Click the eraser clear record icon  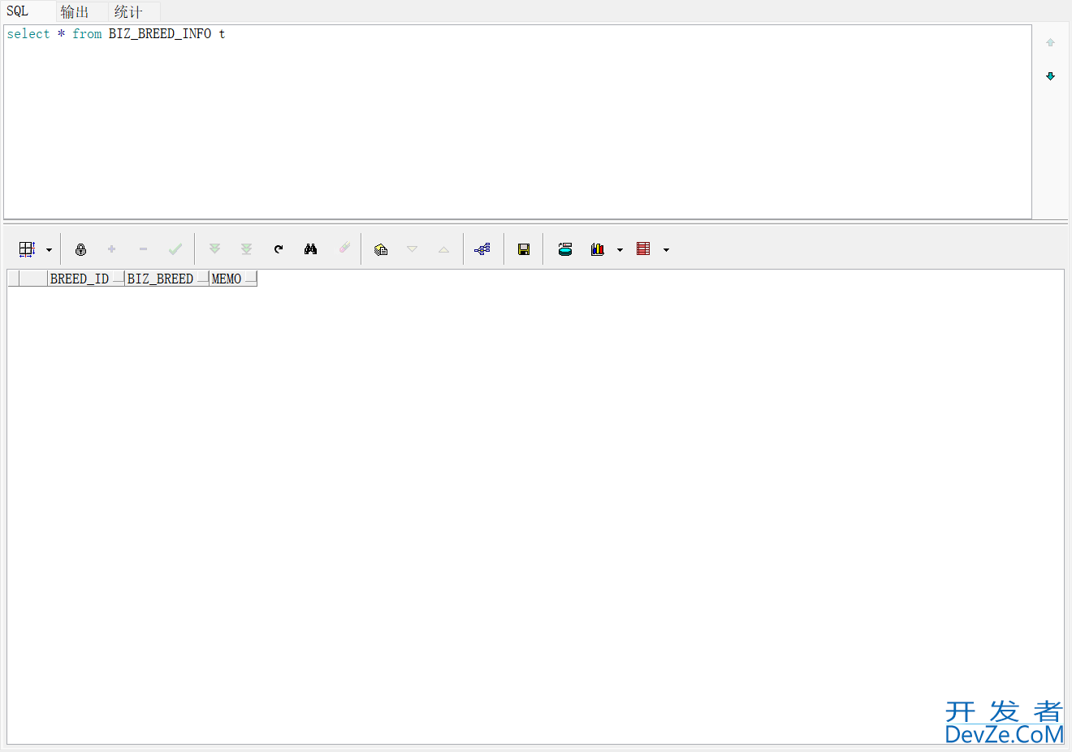point(344,248)
